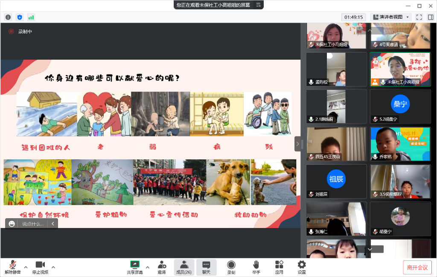Open the 聊天 chat panel
The width and height of the screenshot is (437, 277).
(206, 267)
